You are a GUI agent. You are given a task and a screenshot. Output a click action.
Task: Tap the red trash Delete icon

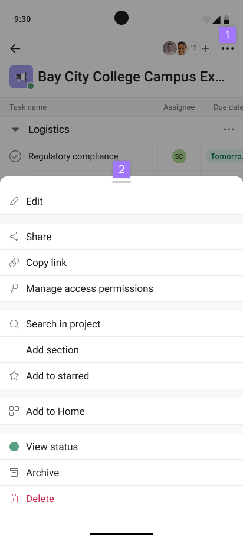tap(14, 499)
